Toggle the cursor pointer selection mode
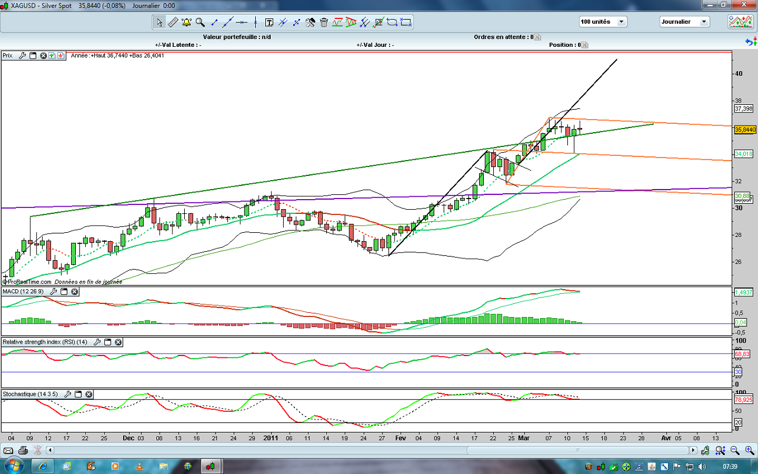 (159, 23)
